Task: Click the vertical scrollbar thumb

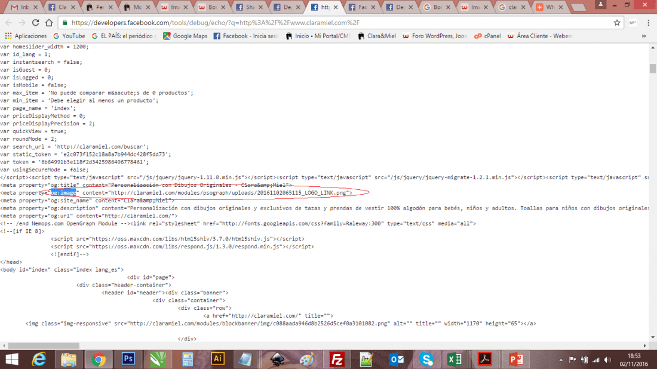Action: [653, 68]
